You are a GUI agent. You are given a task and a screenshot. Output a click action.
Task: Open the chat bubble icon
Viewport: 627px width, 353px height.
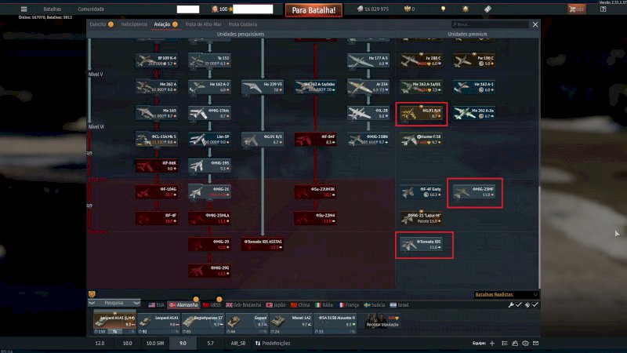tap(525, 344)
